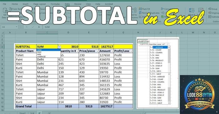Click the Remove Duplicates icon
This screenshot has height=114, width=219.
click(x=140, y=13)
